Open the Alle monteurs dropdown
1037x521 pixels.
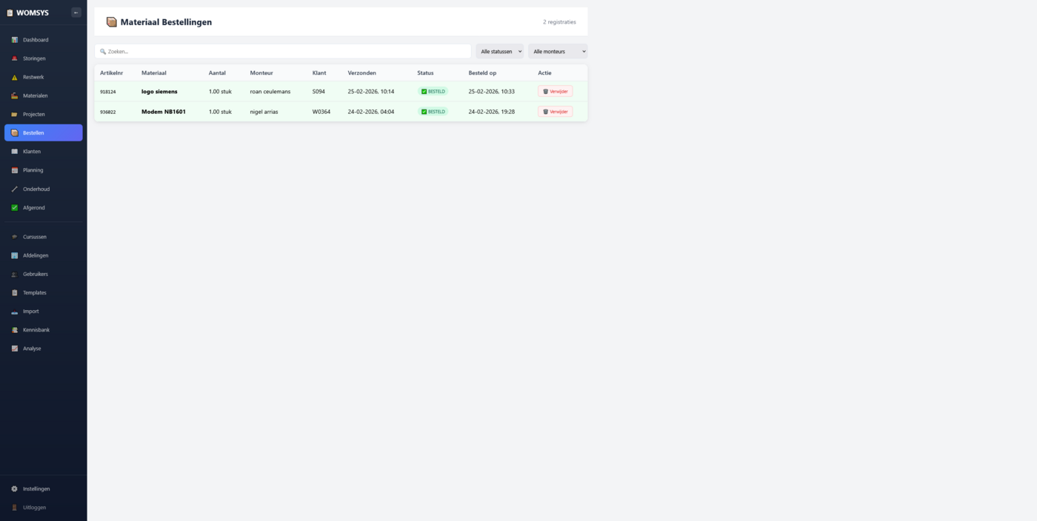point(558,52)
